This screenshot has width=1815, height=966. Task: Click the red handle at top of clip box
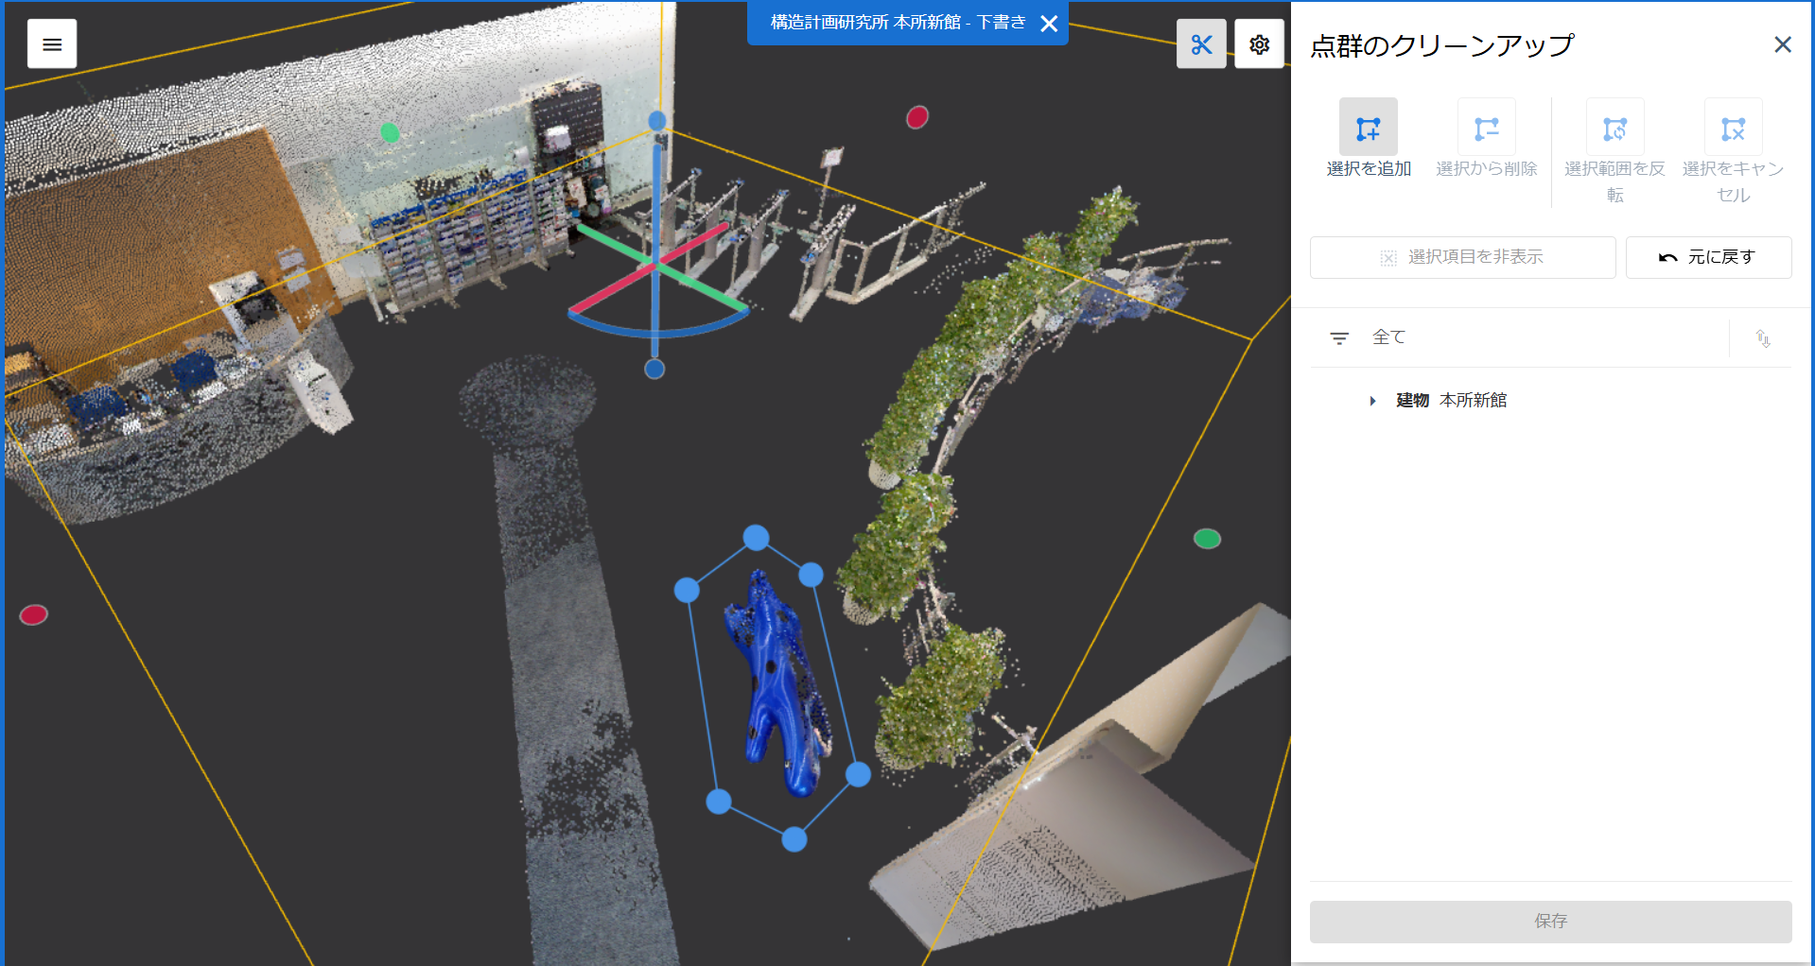pos(917,117)
